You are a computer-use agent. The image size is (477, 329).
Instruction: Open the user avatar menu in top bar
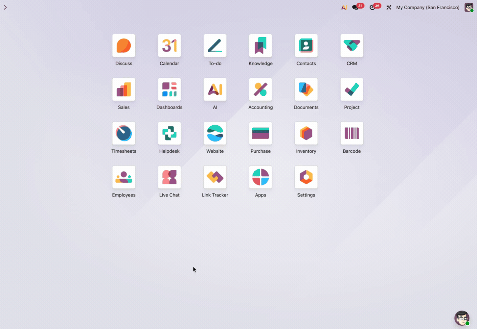click(469, 7)
